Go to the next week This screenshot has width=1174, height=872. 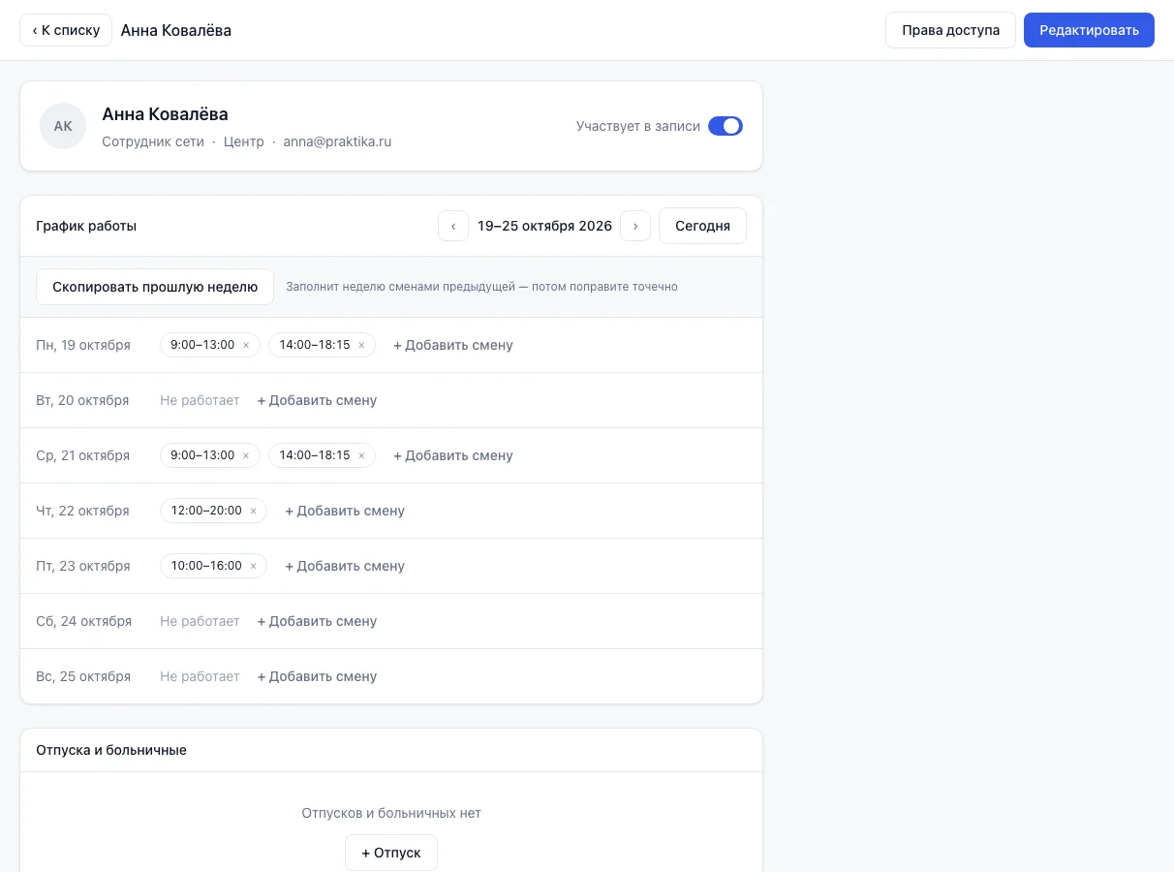pyautogui.click(x=635, y=226)
